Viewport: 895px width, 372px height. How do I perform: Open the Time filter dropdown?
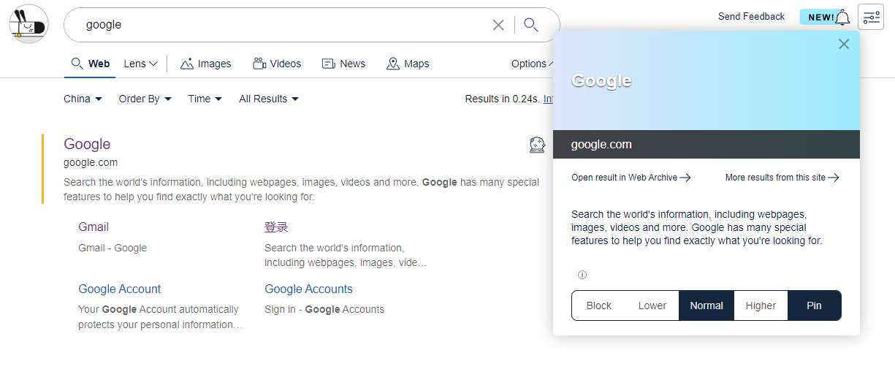pyautogui.click(x=205, y=99)
